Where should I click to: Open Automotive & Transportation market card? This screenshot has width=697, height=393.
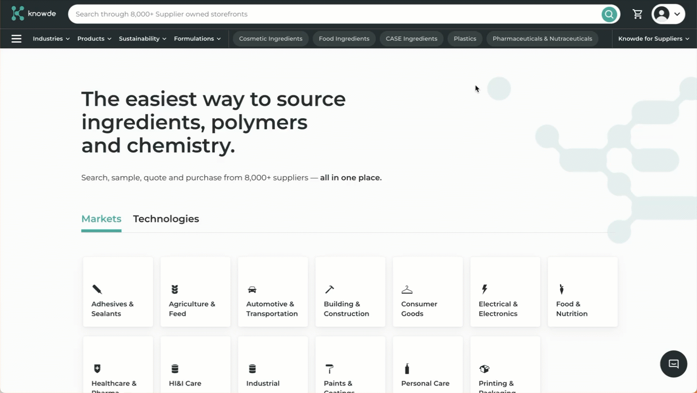click(273, 292)
